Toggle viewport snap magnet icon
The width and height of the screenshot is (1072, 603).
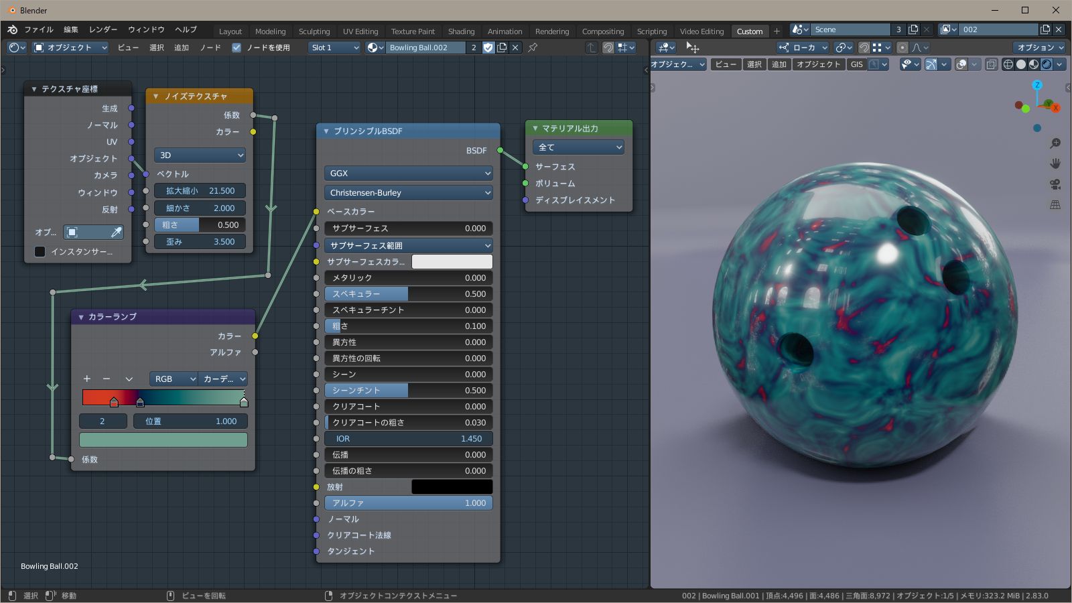click(x=864, y=48)
